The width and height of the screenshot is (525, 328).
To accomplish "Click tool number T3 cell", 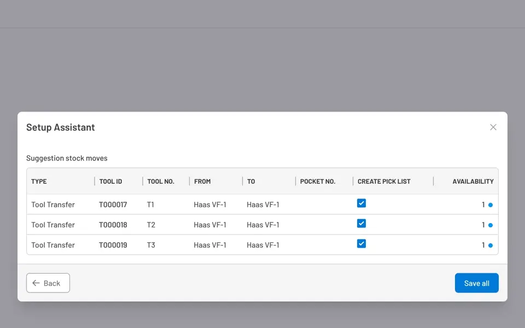I will (x=151, y=245).
